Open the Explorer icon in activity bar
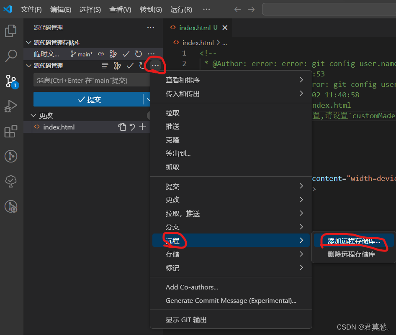Screen dimensions: 396x335 coord(11,30)
